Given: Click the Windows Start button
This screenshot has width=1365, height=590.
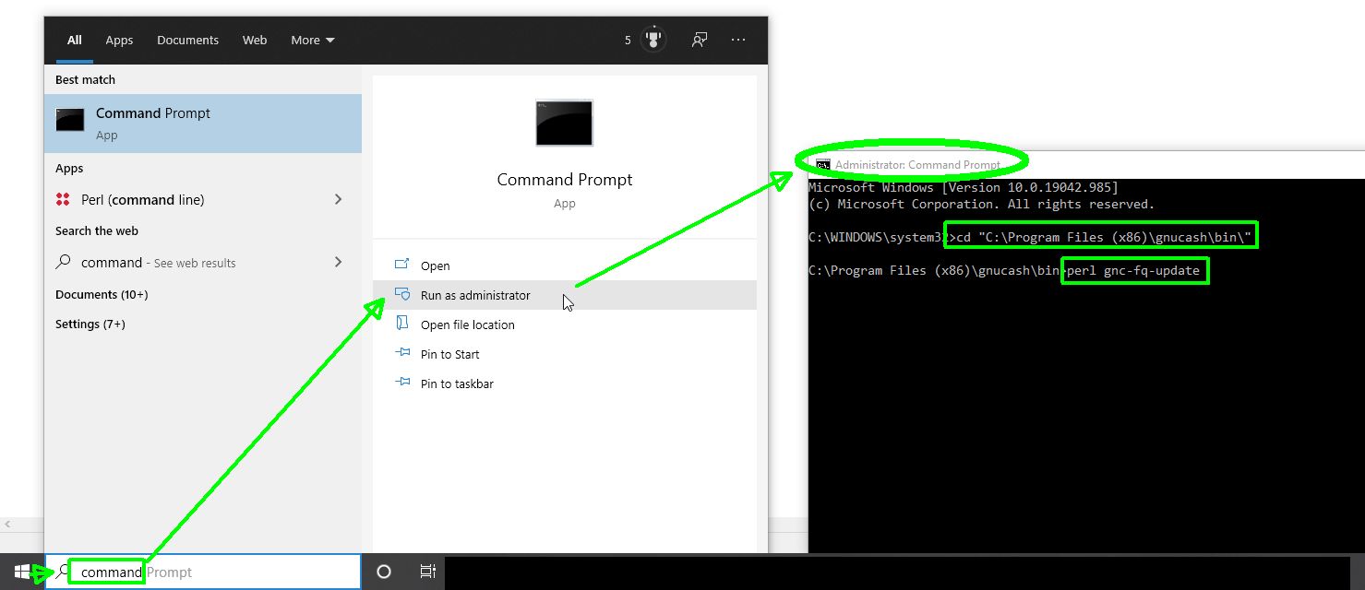Looking at the screenshot, I should tap(22, 572).
